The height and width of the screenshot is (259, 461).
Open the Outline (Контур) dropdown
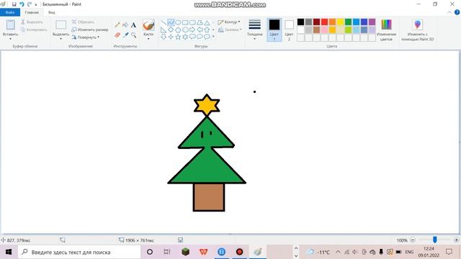(229, 22)
